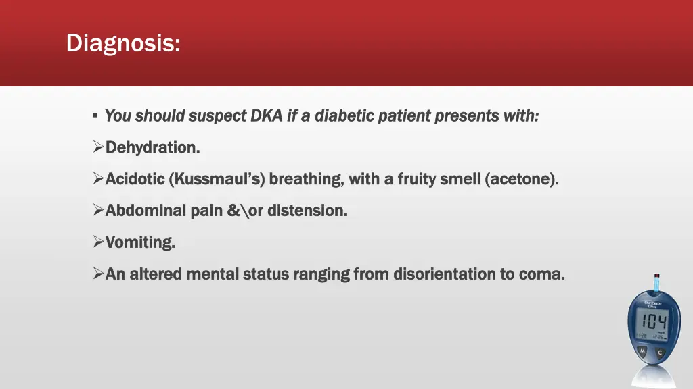This screenshot has width=693, height=389.
Task: Click the 104 reading on meter display
Action: point(654,321)
